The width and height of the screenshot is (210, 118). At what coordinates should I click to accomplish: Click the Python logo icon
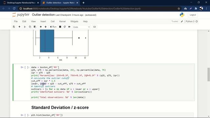coord(182,15)
